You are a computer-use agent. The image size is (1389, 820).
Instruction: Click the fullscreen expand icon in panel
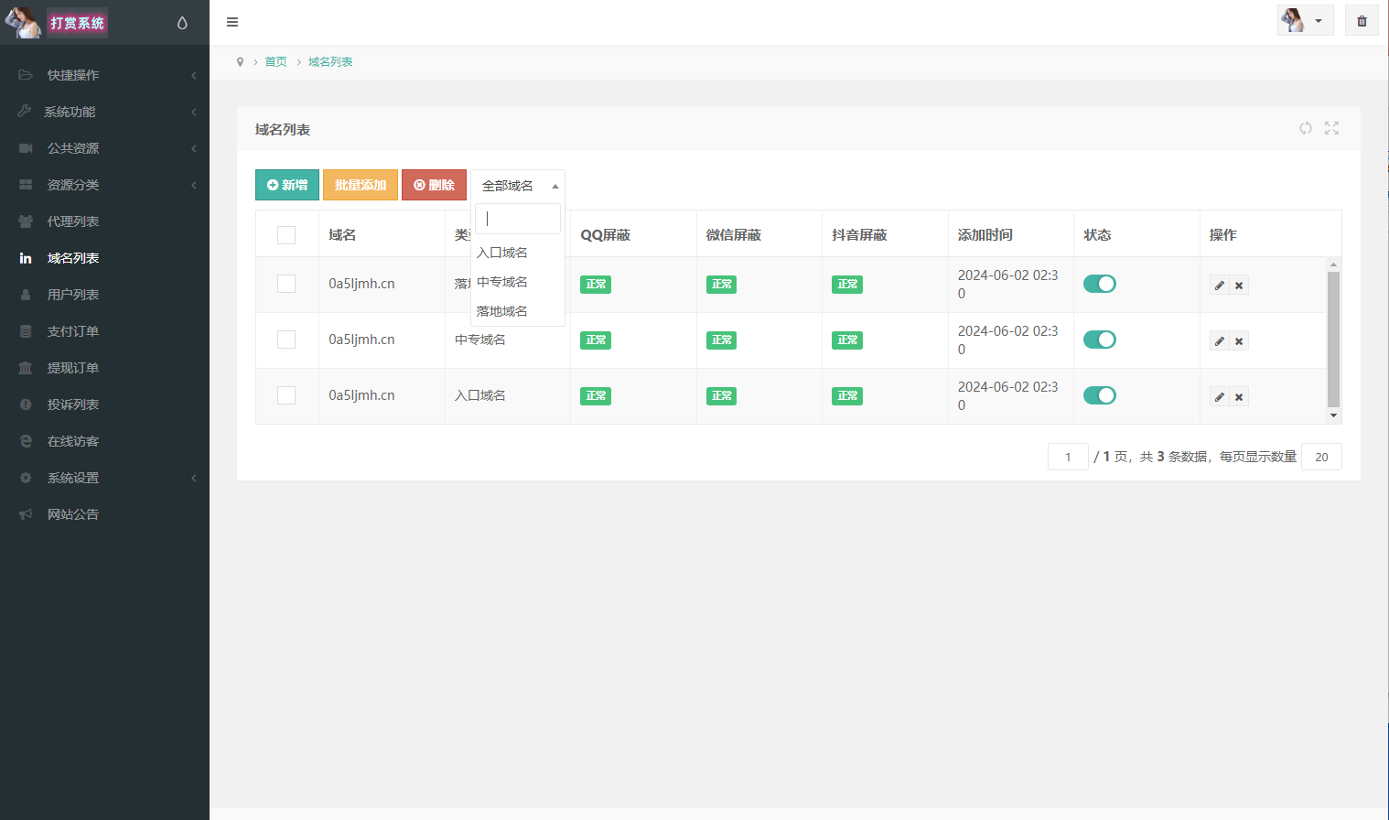coord(1331,128)
